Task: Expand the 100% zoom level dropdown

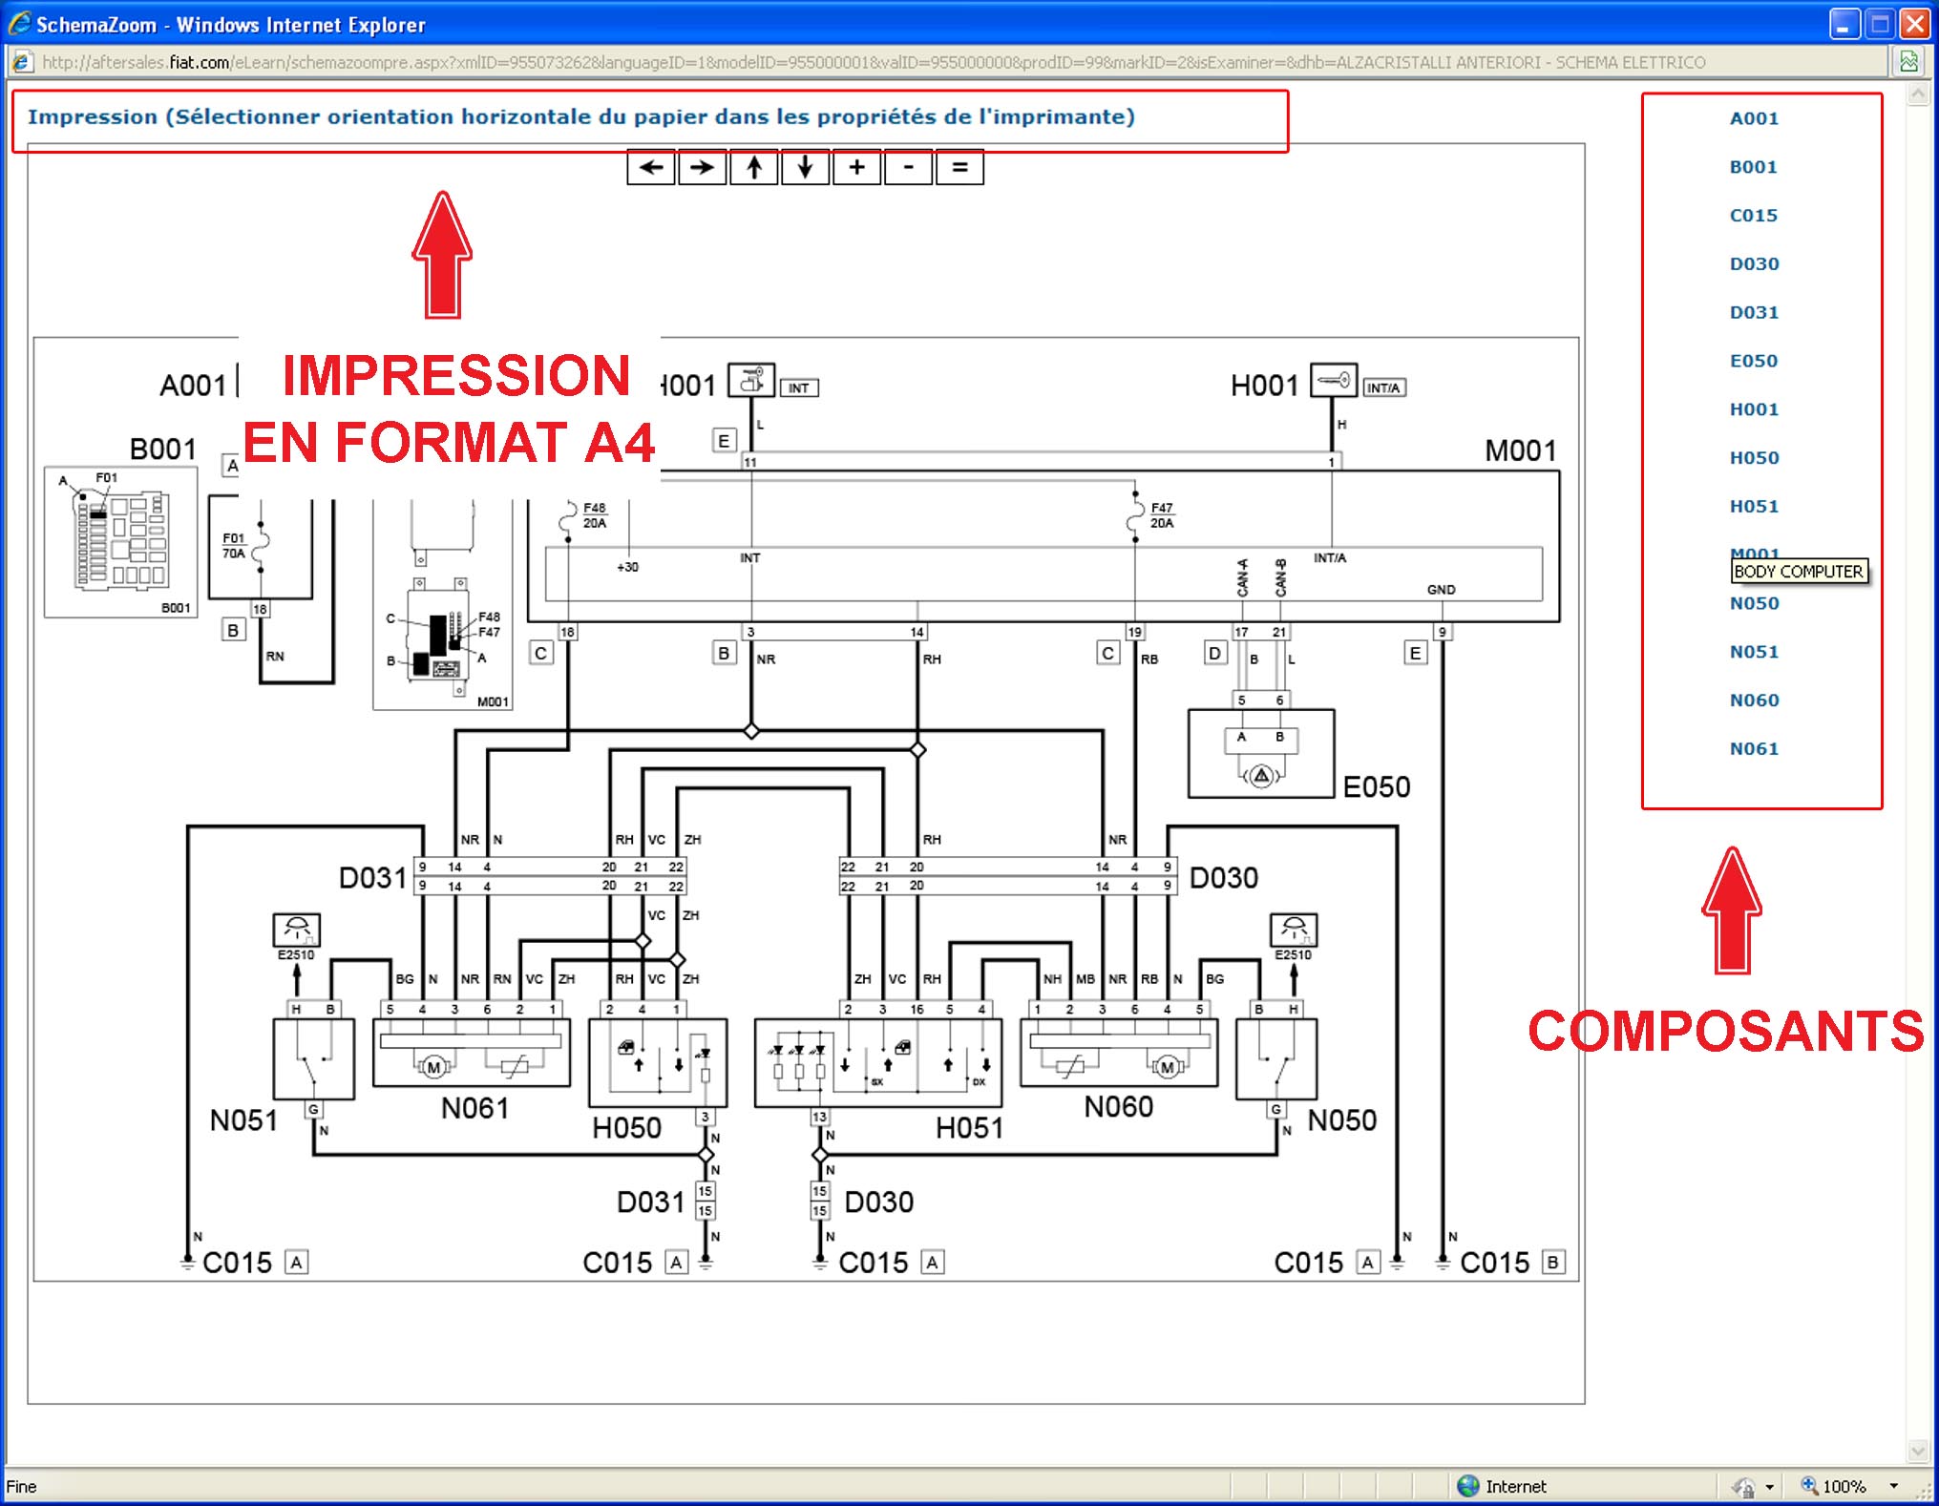Action: pyautogui.click(x=1894, y=1486)
